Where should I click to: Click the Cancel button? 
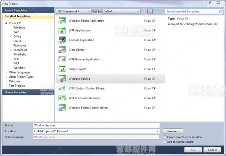[x=212, y=150]
